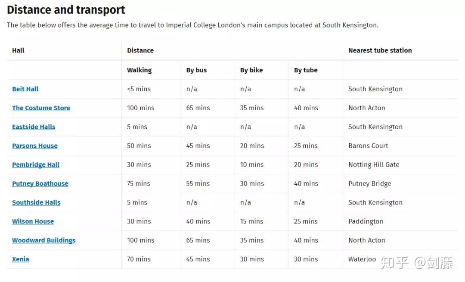
Task: Click the Eastside Halls link
Action: 34,127
